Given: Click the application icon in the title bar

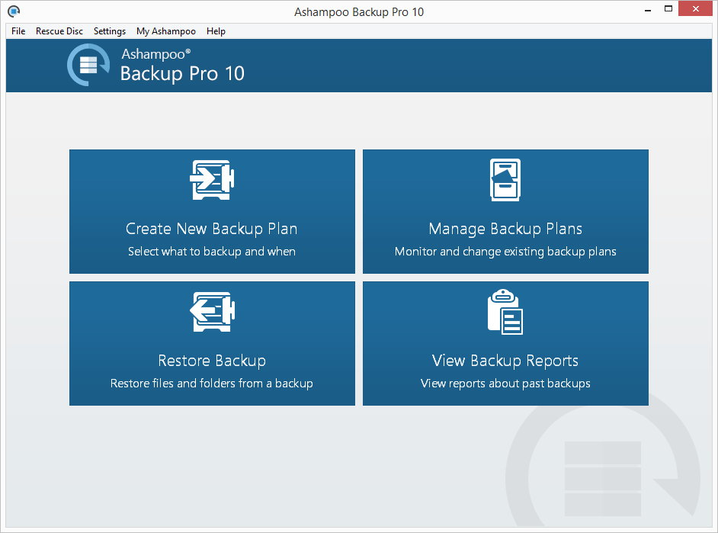Looking at the screenshot, I should click(14, 11).
